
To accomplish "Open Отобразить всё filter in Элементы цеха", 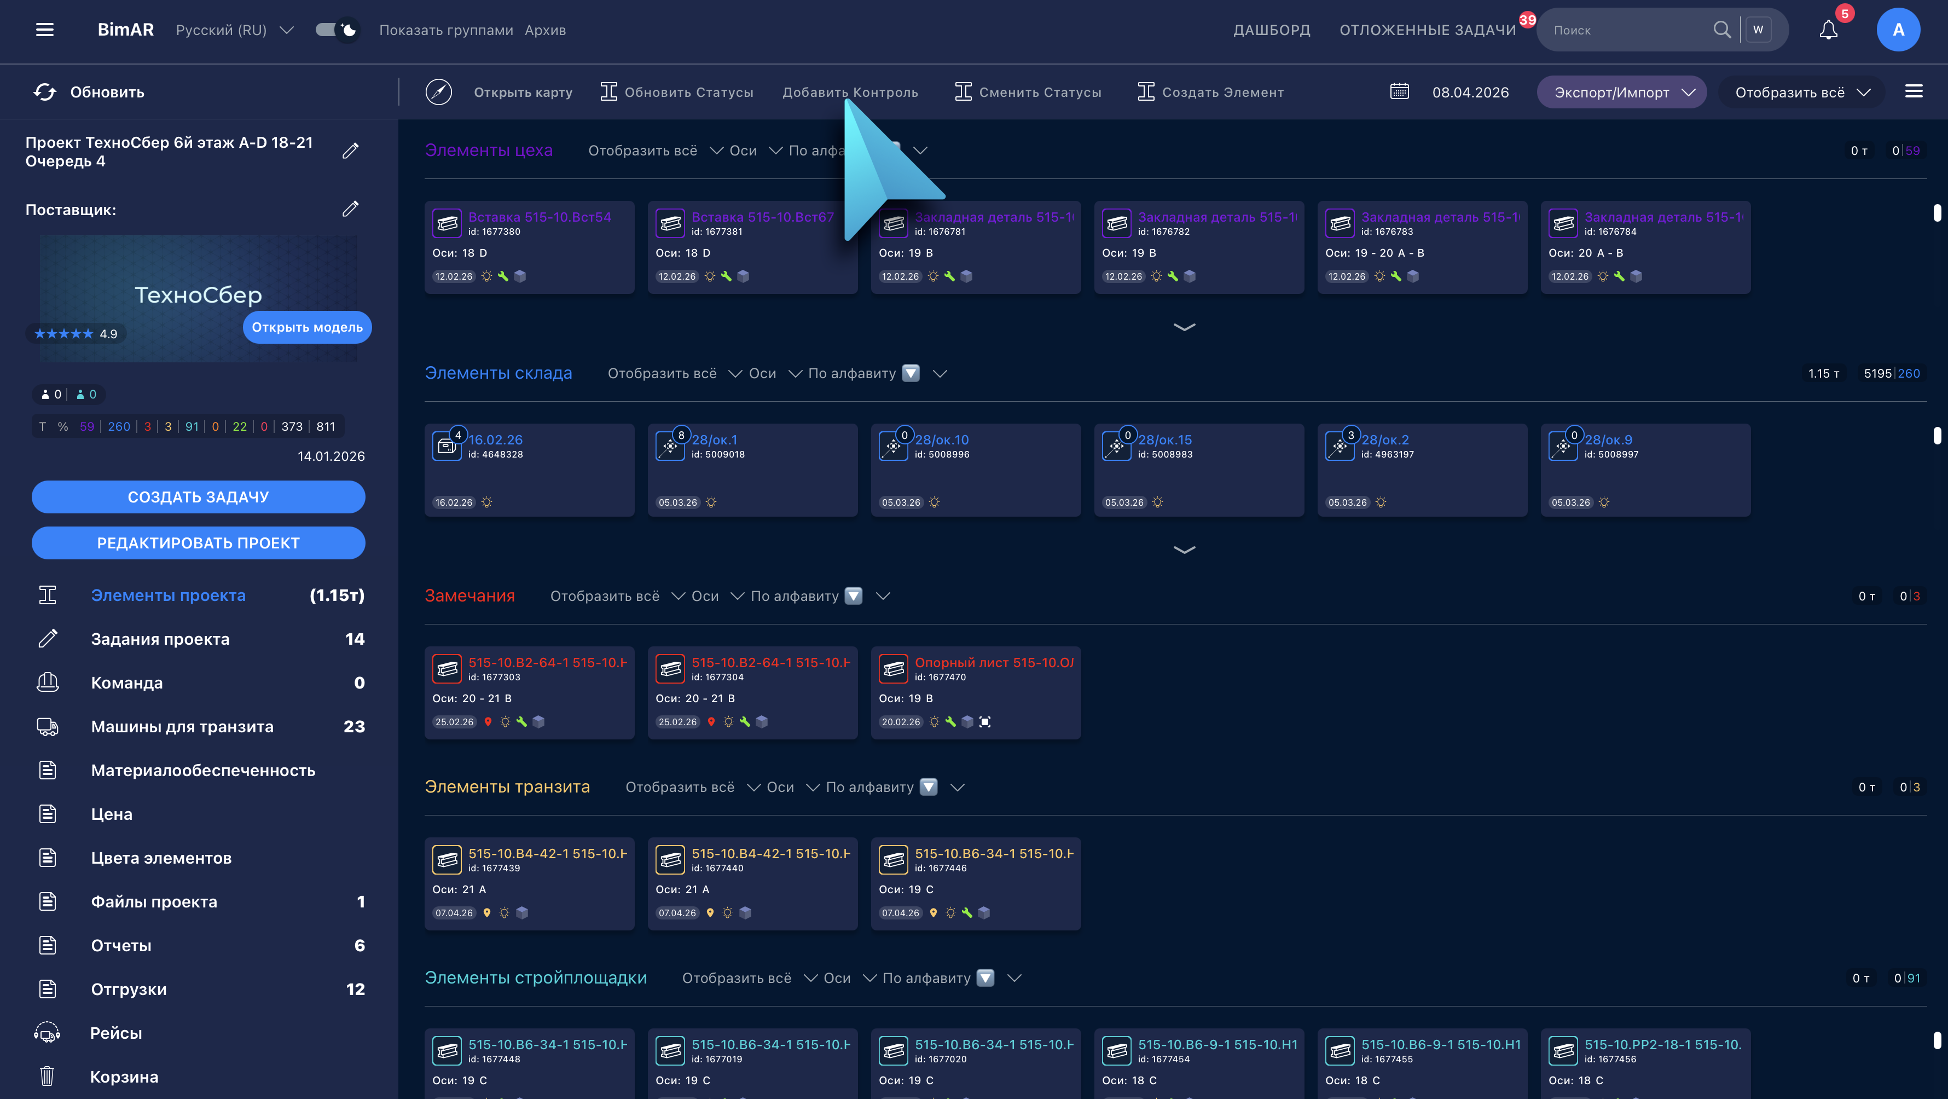I will [x=655, y=151].
